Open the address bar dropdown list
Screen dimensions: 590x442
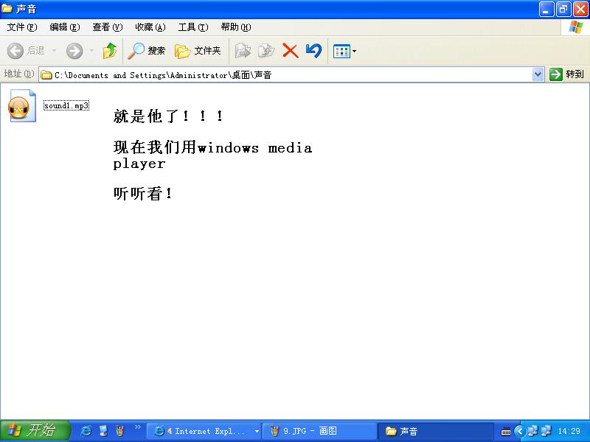coord(538,74)
